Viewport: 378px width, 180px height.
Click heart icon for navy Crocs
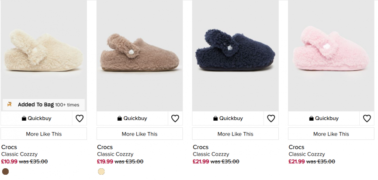271,119
